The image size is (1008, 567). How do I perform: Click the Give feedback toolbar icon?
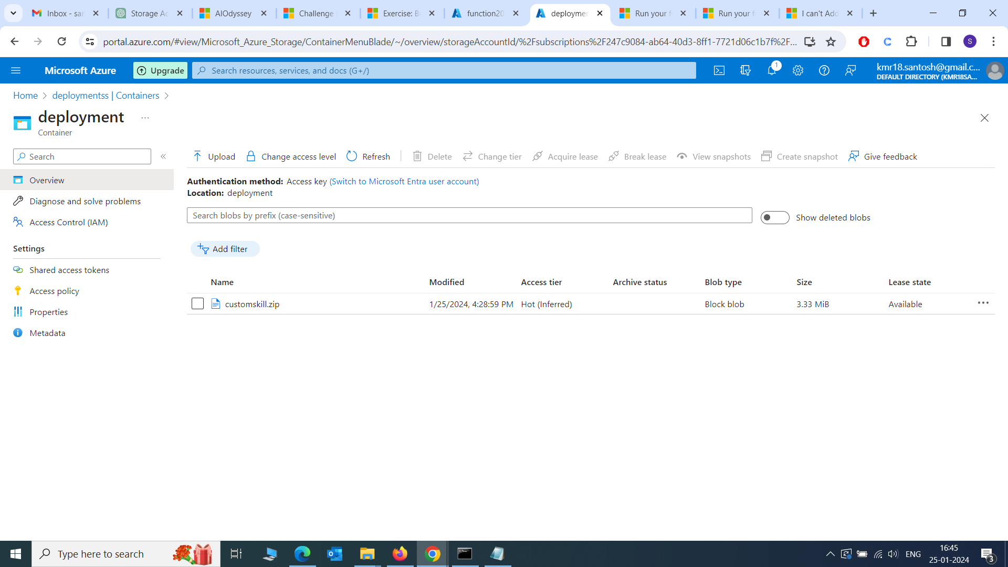coord(854,156)
